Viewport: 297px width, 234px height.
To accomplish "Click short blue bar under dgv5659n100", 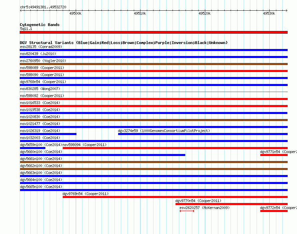I will (33, 148).
